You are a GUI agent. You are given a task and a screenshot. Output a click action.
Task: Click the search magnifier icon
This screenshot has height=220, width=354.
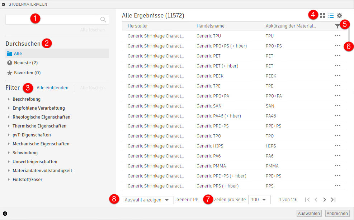[103, 20]
